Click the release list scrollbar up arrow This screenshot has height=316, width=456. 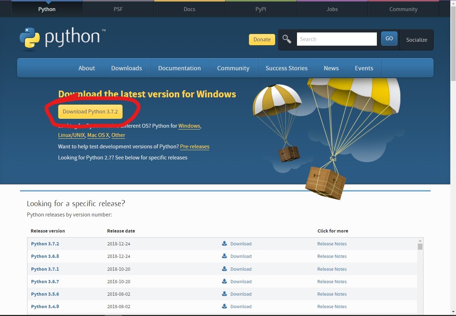coord(420,240)
